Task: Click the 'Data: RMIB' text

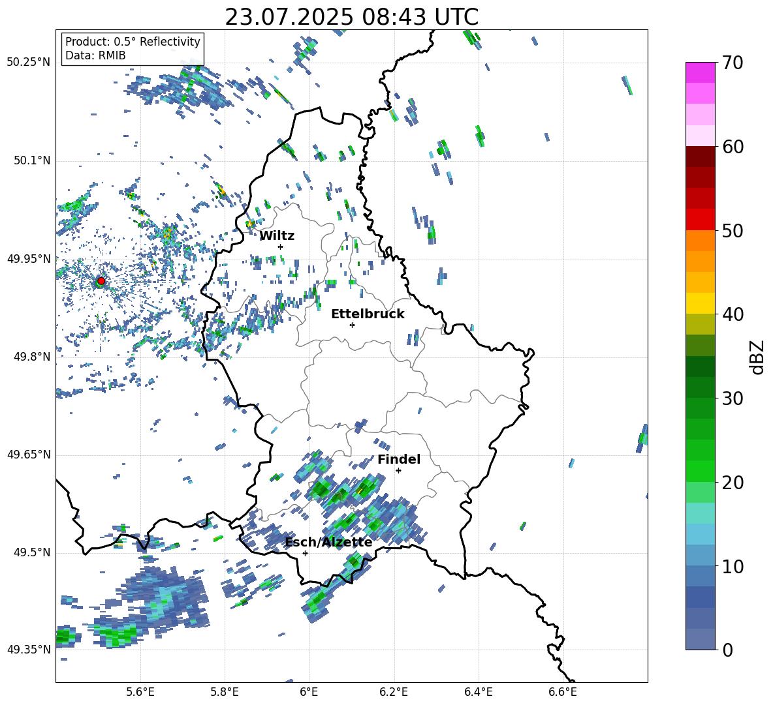Action: [x=95, y=55]
